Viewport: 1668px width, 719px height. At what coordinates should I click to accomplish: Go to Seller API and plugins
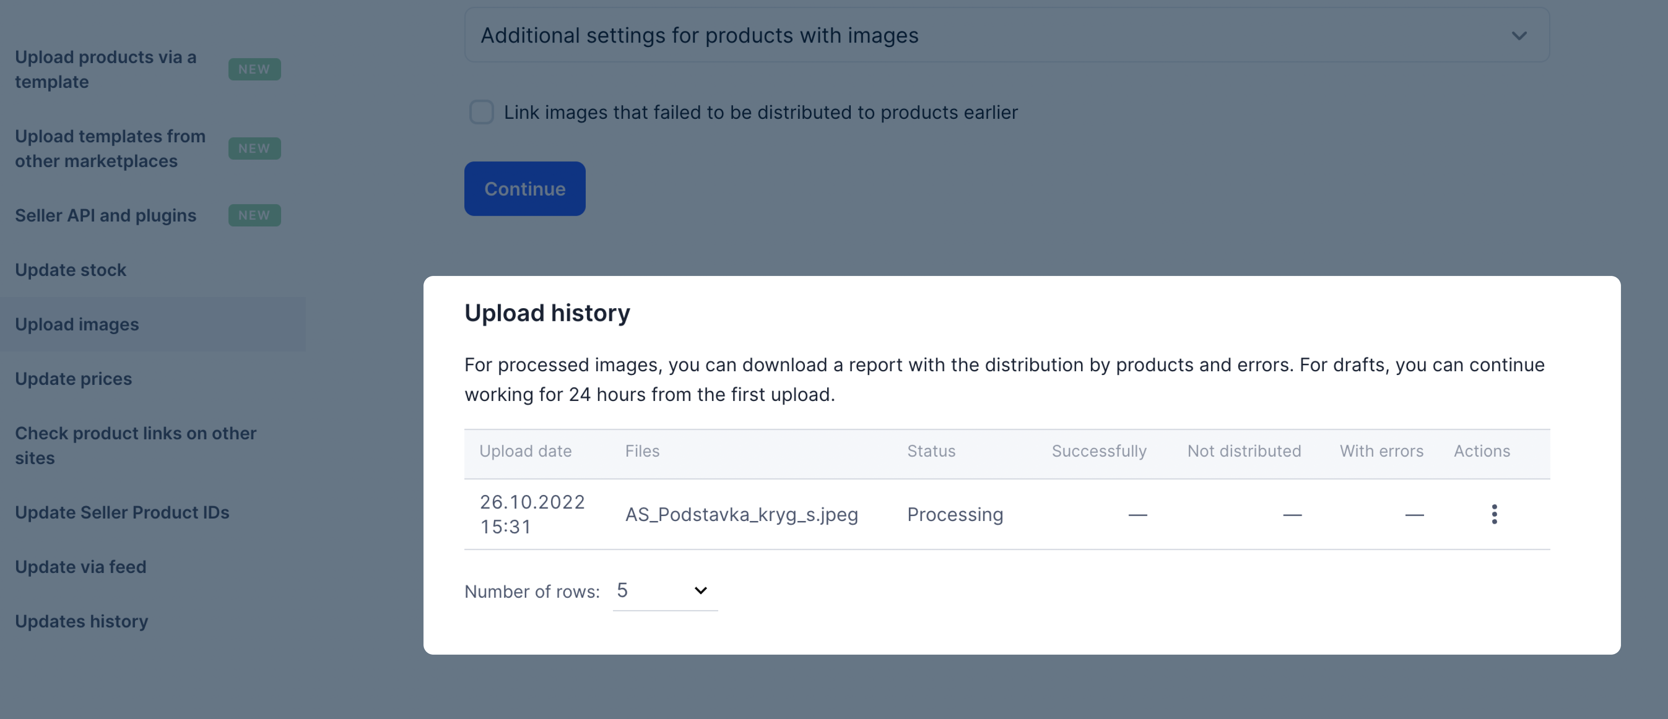click(106, 215)
